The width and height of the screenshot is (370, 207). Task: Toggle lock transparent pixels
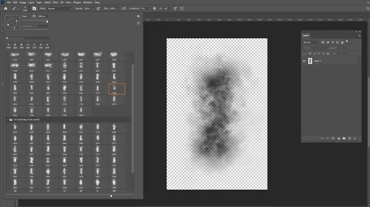click(x=310, y=54)
